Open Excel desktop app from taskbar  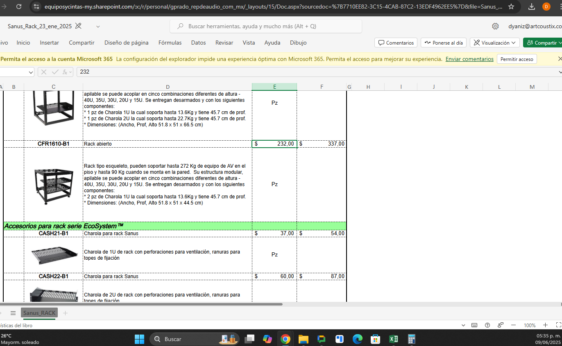[x=394, y=339]
